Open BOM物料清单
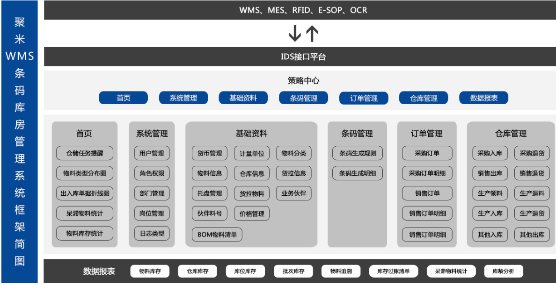 (x=217, y=235)
